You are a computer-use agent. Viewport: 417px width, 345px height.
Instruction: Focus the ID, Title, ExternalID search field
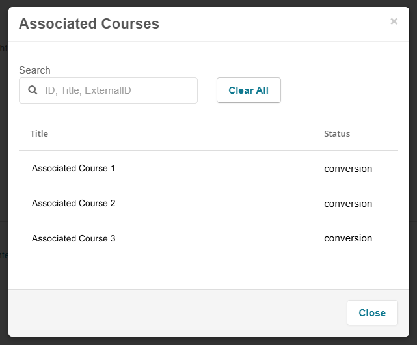click(108, 90)
